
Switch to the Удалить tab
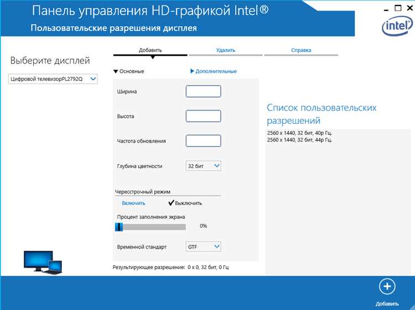click(x=226, y=51)
